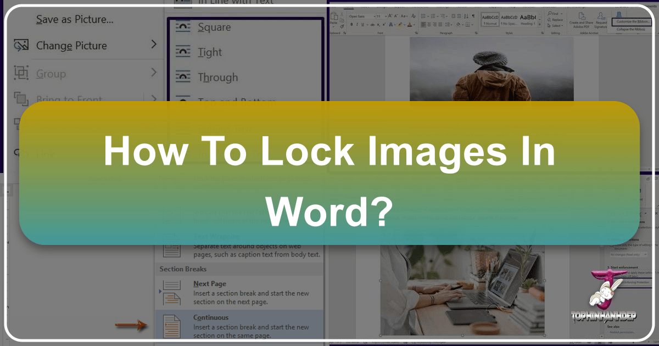The height and width of the screenshot is (346, 659).
Task: Open the Bullets list icon
Action: click(x=423, y=16)
